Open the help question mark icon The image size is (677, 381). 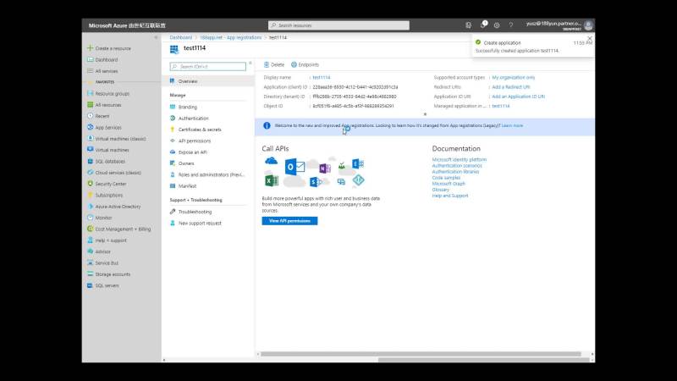tap(511, 25)
